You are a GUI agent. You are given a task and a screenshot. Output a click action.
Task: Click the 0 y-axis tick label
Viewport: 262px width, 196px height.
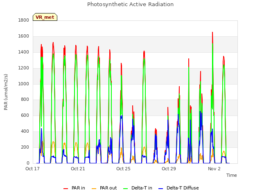28,163
